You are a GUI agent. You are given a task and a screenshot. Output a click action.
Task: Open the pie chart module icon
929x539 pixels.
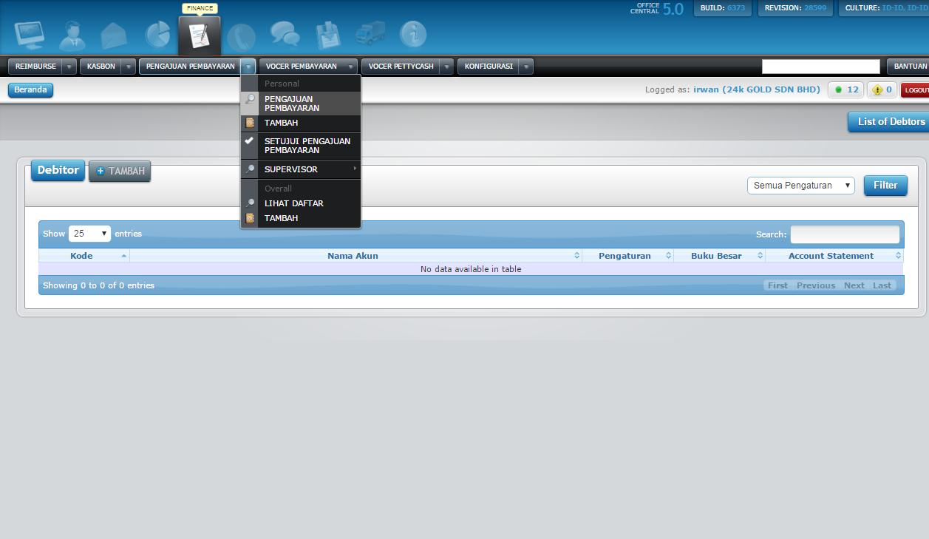click(x=157, y=35)
